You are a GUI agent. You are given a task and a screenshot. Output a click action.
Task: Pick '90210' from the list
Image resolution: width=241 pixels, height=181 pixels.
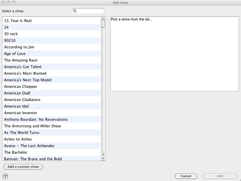pyautogui.click(x=52, y=41)
